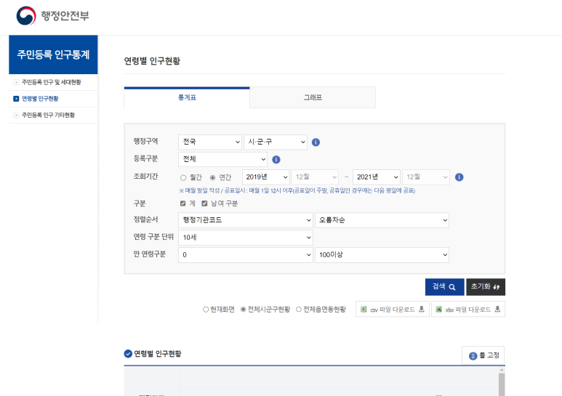
Task: Switch to 그래프 tab
Action: (313, 97)
